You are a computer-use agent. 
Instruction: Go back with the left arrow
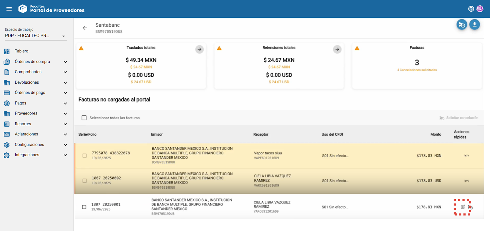click(85, 28)
